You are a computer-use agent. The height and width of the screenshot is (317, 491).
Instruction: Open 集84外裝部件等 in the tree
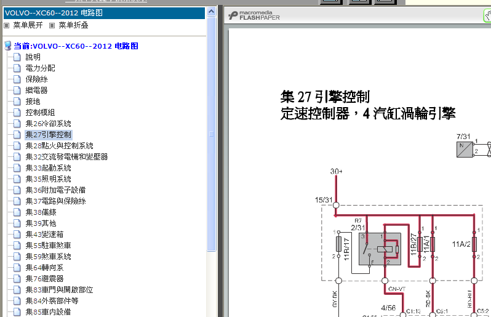(52, 301)
